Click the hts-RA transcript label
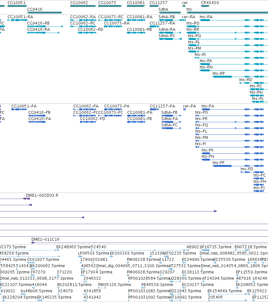 206,17
